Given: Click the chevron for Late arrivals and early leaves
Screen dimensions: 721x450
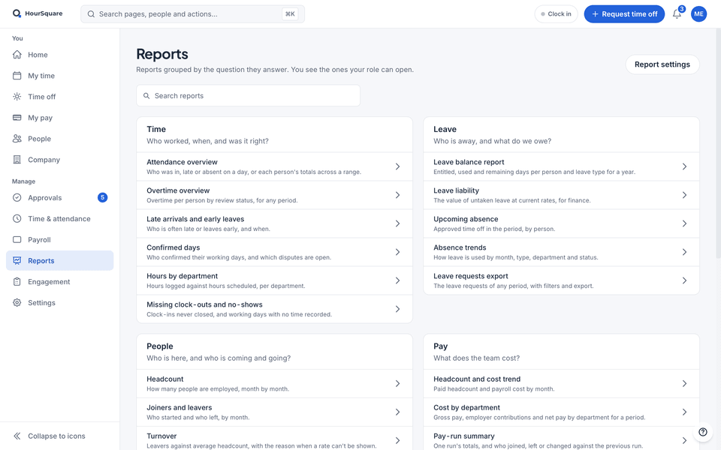Looking at the screenshot, I should click(x=398, y=223).
